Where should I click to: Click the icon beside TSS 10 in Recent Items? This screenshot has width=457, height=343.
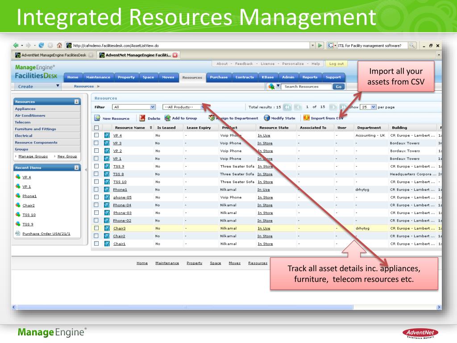coord(18,214)
